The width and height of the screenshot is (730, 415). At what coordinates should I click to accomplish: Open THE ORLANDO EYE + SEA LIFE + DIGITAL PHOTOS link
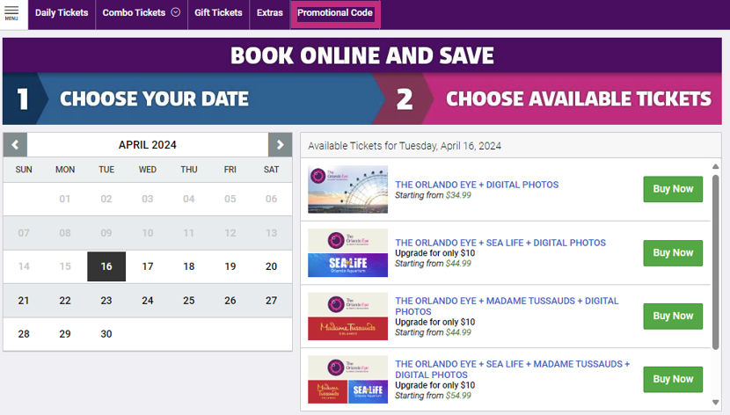click(x=500, y=243)
